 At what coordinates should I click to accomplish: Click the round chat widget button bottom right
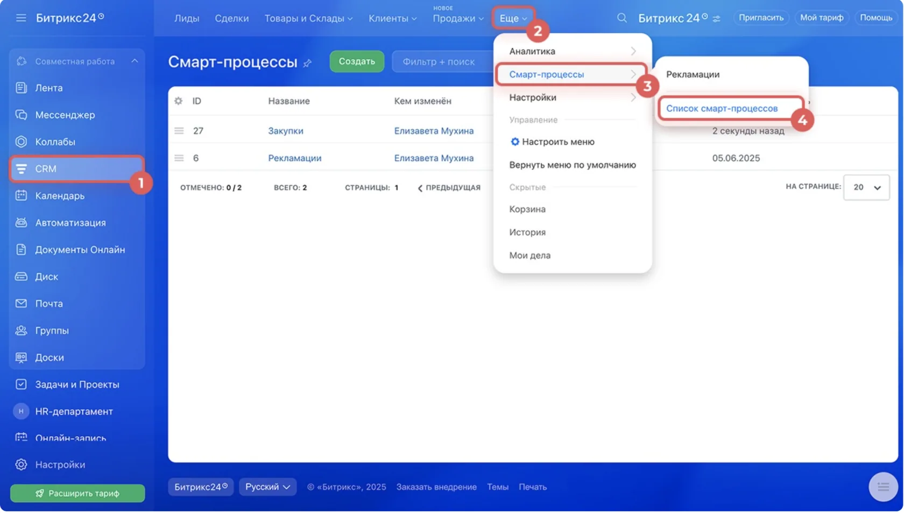(x=883, y=487)
